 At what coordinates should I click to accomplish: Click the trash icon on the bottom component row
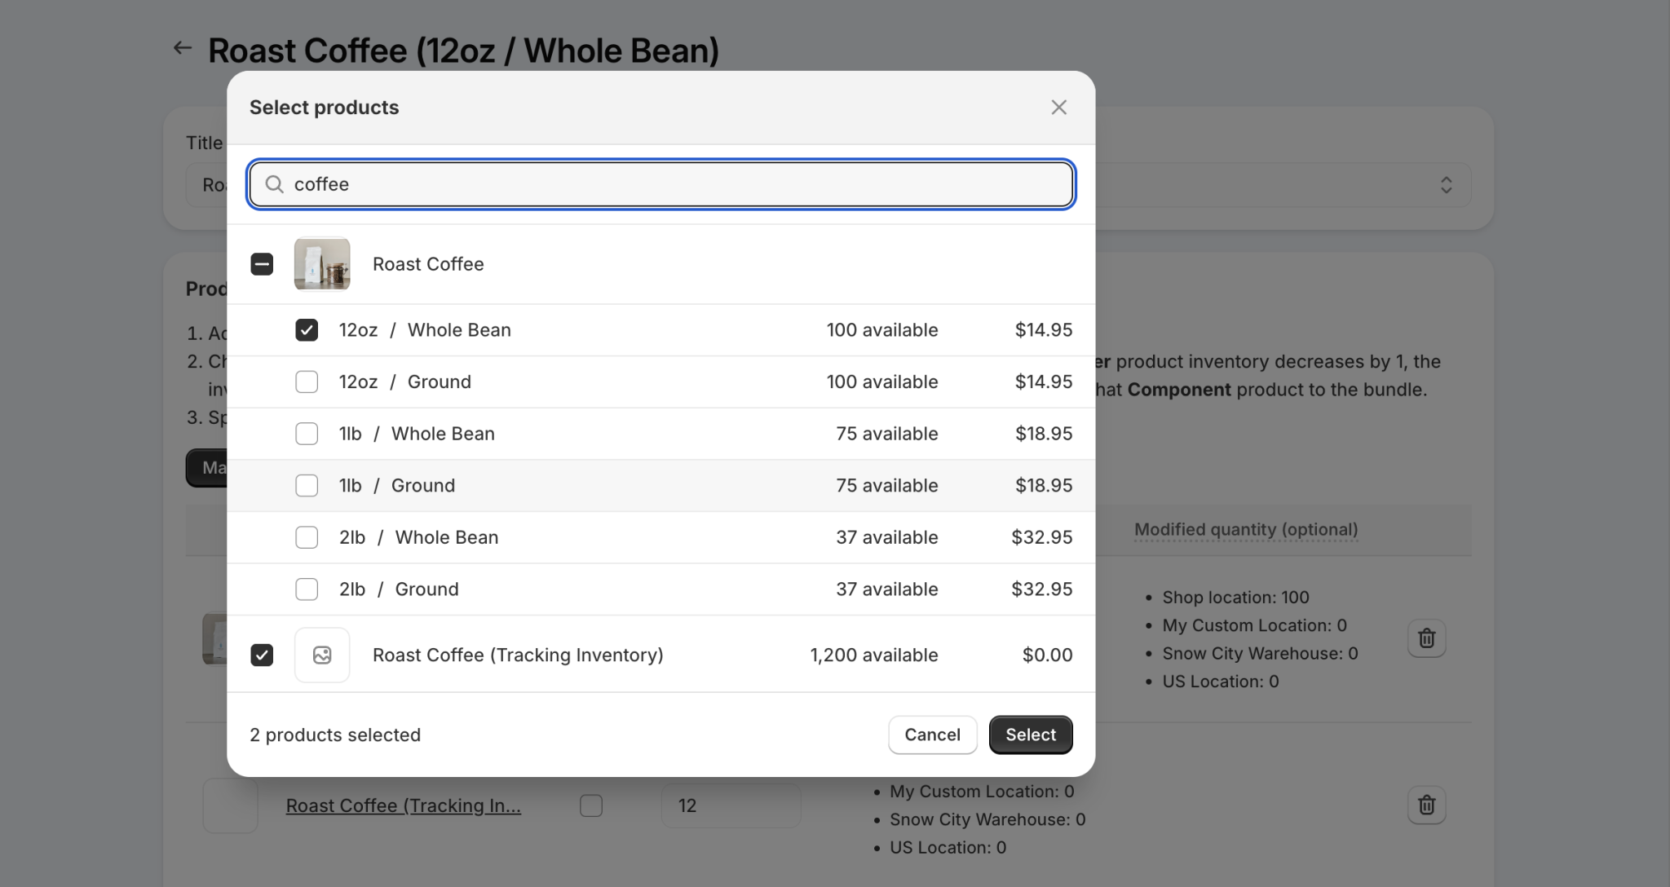pos(1426,805)
